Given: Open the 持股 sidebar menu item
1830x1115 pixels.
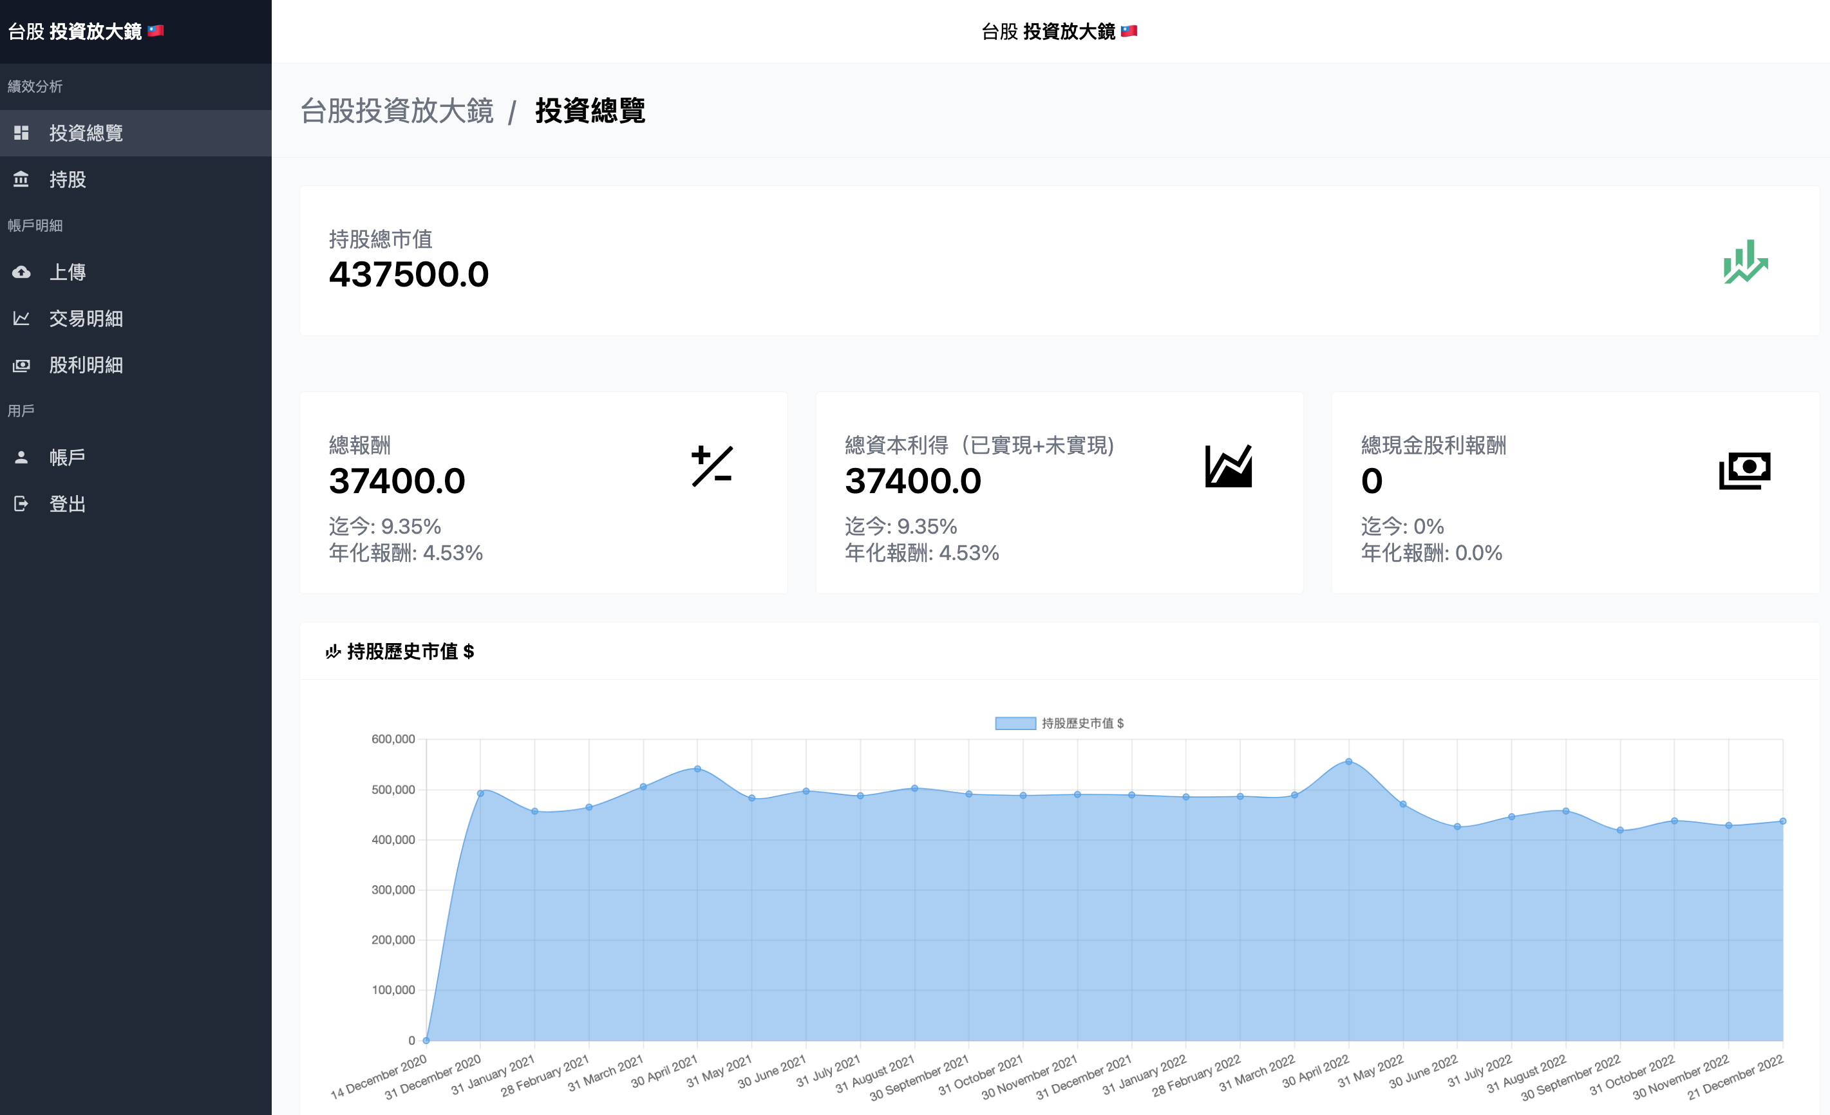Looking at the screenshot, I should [136, 179].
